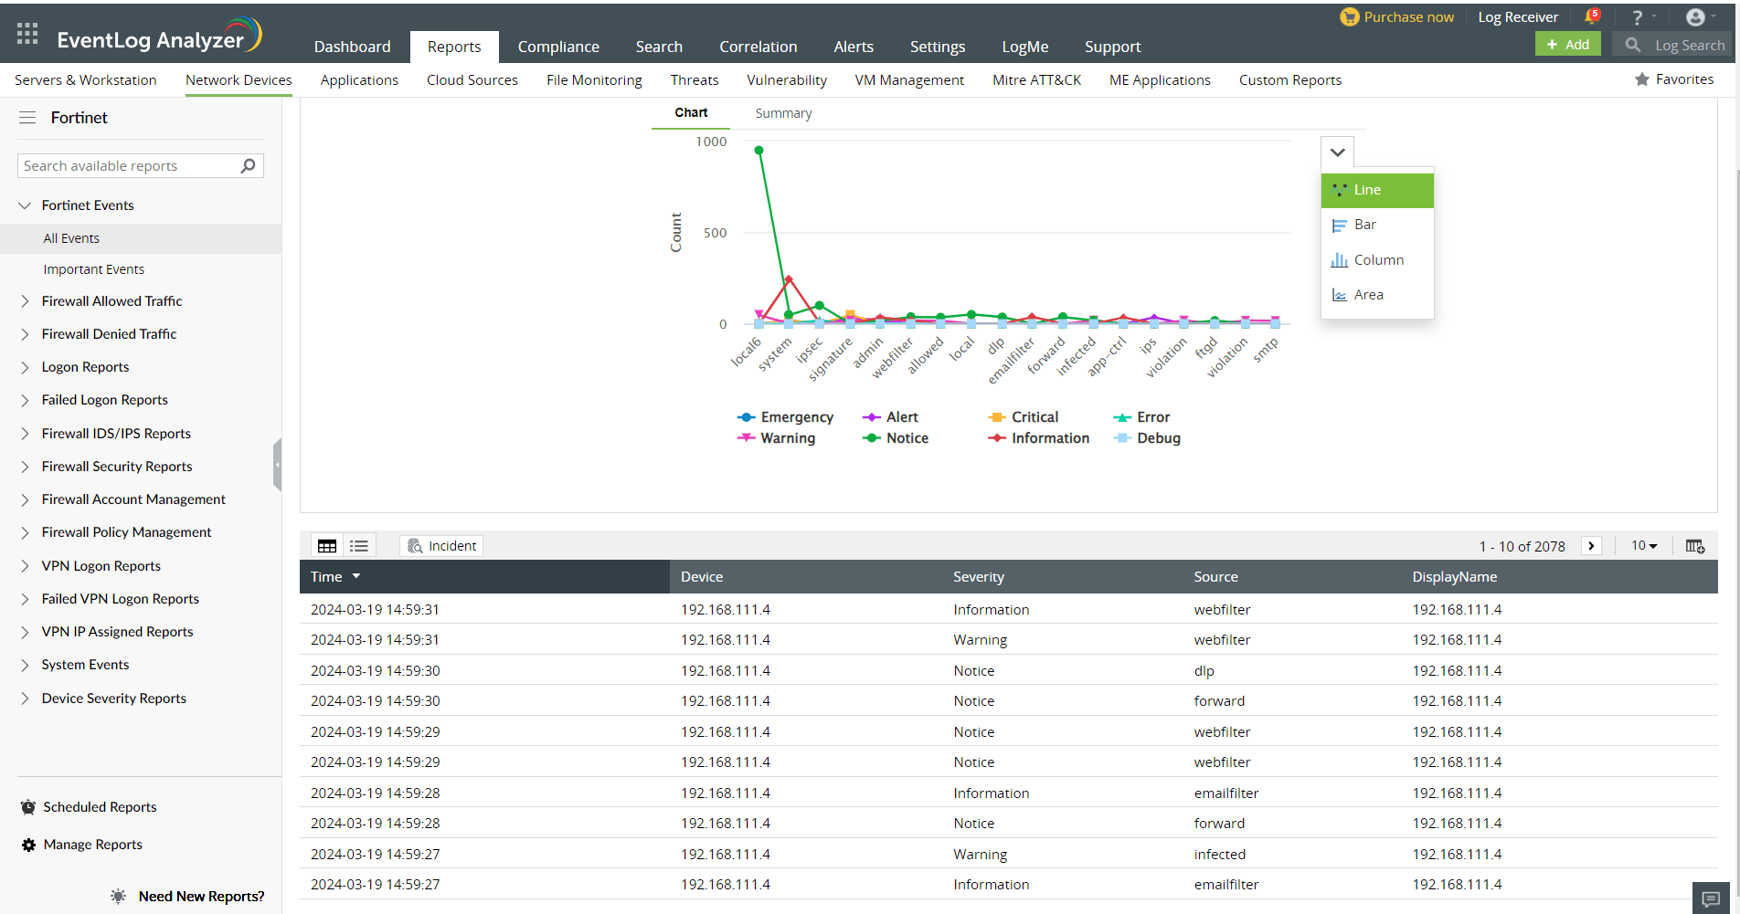The image size is (1740, 914).
Task: Click Purchase now link
Action: click(x=1397, y=16)
